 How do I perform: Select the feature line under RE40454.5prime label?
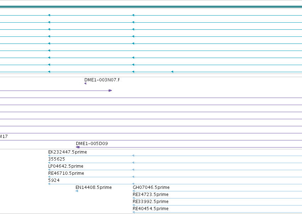(x=217, y=212)
